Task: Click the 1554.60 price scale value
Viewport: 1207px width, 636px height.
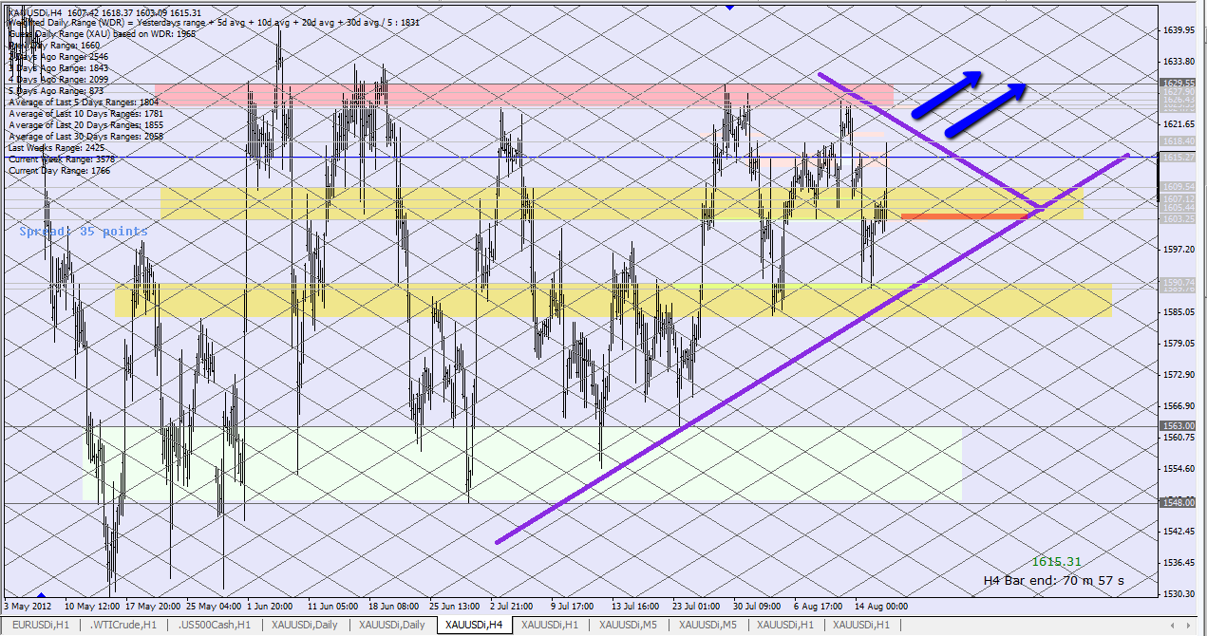Action: [x=1178, y=469]
